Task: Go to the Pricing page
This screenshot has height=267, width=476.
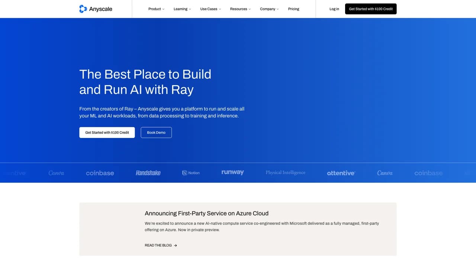Action: (293, 9)
